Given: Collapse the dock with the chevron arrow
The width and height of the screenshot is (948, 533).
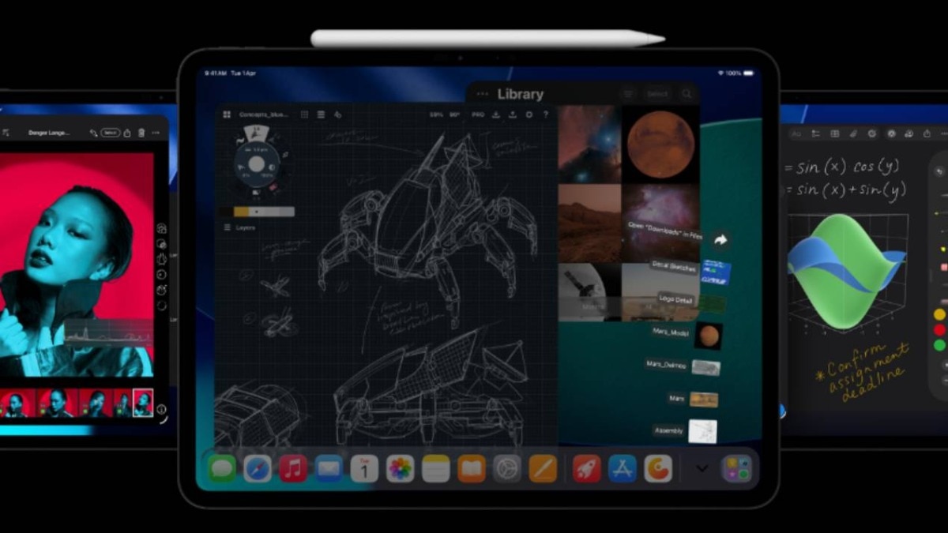Looking at the screenshot, I should pos(702,467).
